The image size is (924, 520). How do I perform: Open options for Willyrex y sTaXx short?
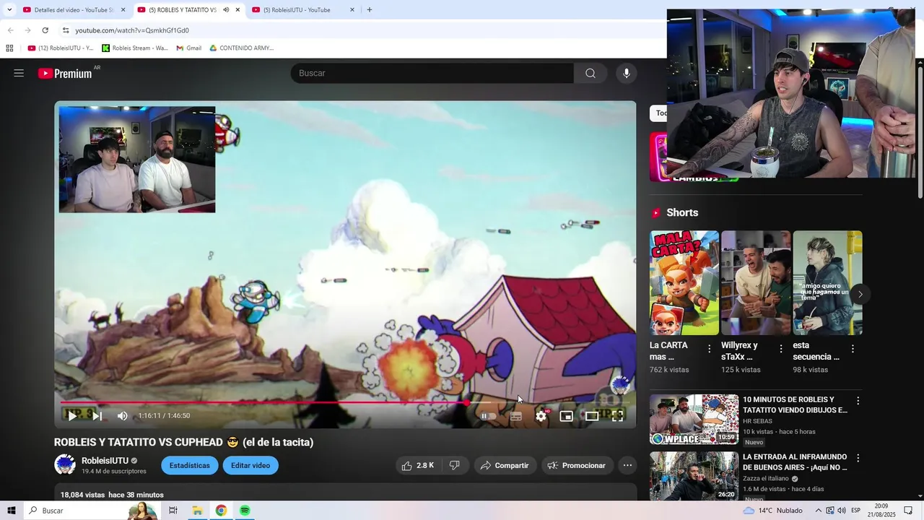point(780,349)
